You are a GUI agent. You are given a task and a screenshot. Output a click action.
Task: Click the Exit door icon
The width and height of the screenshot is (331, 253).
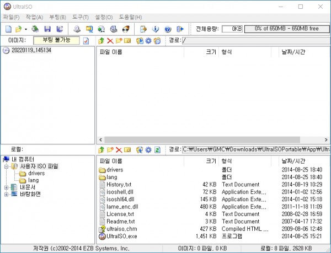click(x=180, y=29)
